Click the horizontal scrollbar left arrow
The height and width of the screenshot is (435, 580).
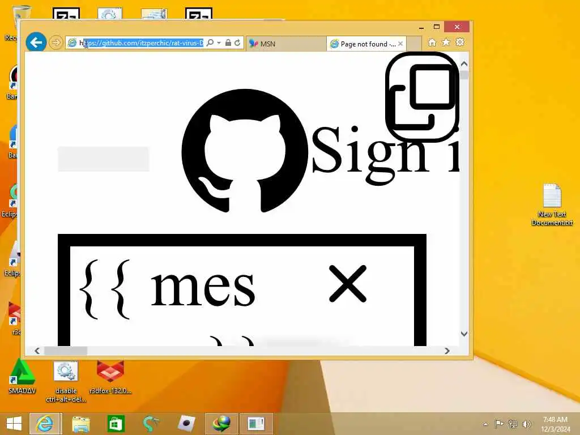click(x=37, y=351)
